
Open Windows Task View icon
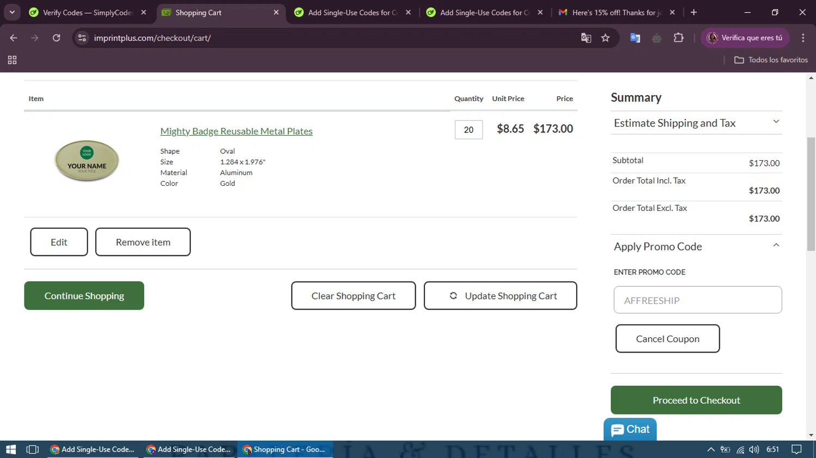[x=33, y=449]
